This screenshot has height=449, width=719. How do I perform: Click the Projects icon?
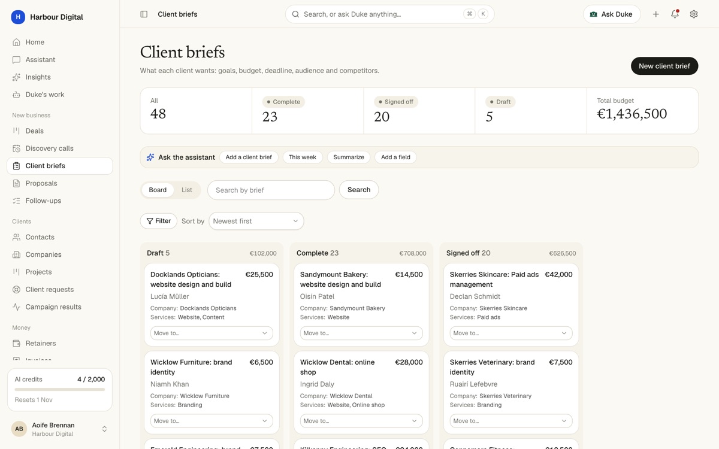(x=16, y=272)
